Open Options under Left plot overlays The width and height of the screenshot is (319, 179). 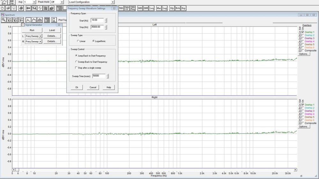pyautogui.click(x=304, y=54)
